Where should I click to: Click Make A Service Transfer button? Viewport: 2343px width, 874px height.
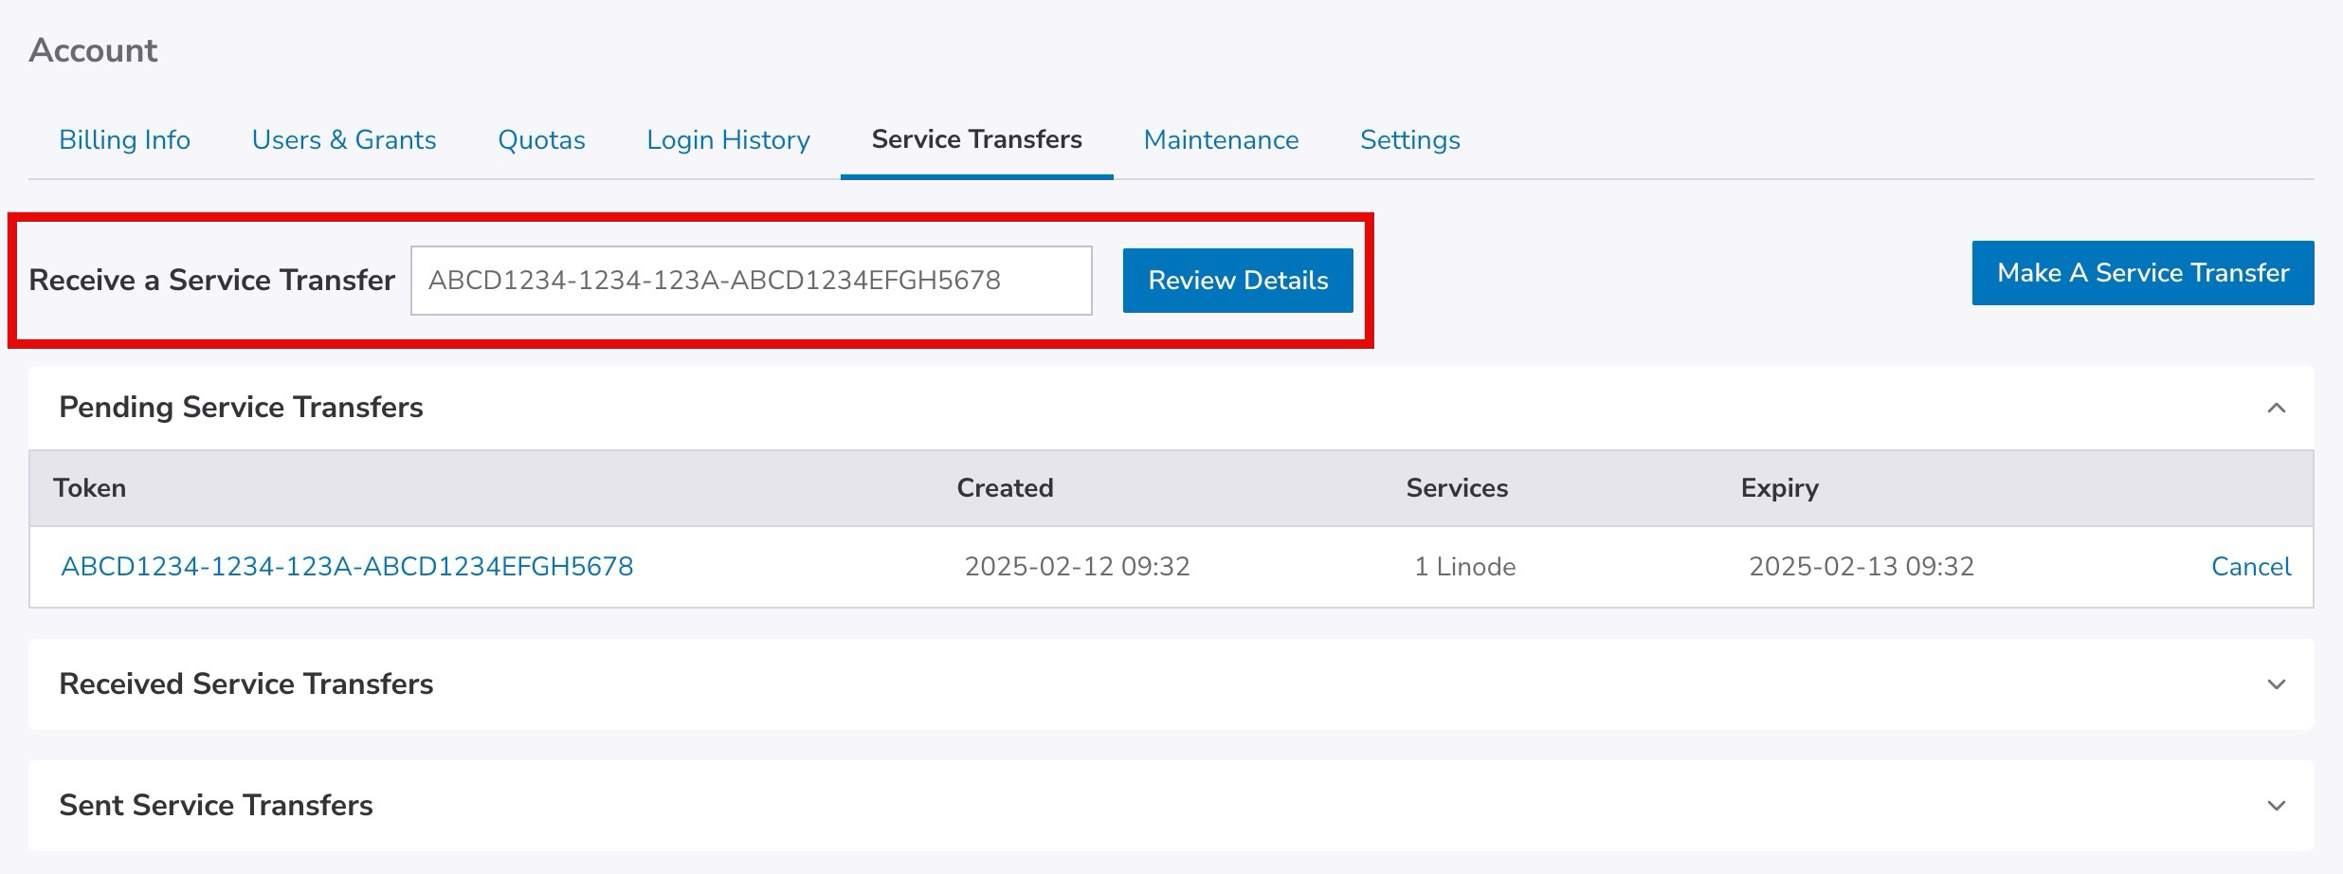(2142, 273)
